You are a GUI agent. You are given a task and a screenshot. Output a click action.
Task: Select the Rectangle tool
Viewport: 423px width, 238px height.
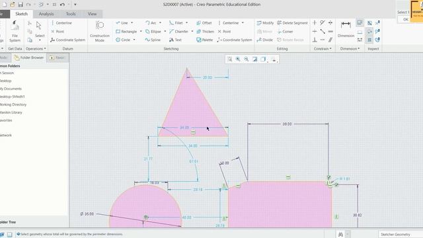[126, 32]
